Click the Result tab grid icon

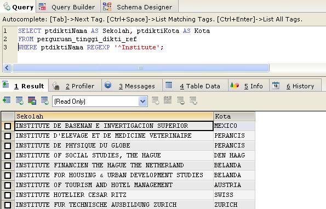(x=5, y=84)
